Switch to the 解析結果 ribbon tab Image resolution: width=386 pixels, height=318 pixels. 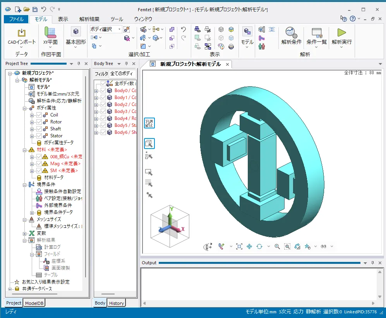pyautogui.click(x=89, y=19)
